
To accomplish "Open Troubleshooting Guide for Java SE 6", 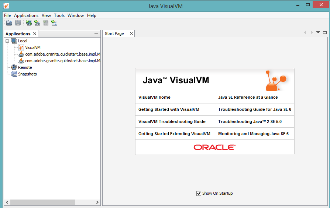I will click(x=255, y=109).
